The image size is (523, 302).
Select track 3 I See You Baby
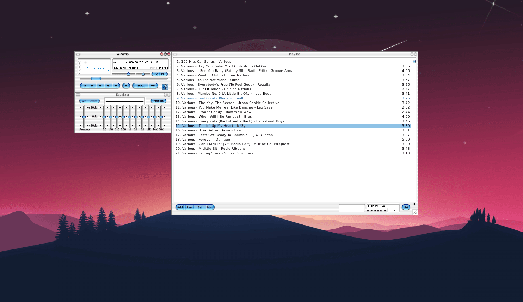293,71
